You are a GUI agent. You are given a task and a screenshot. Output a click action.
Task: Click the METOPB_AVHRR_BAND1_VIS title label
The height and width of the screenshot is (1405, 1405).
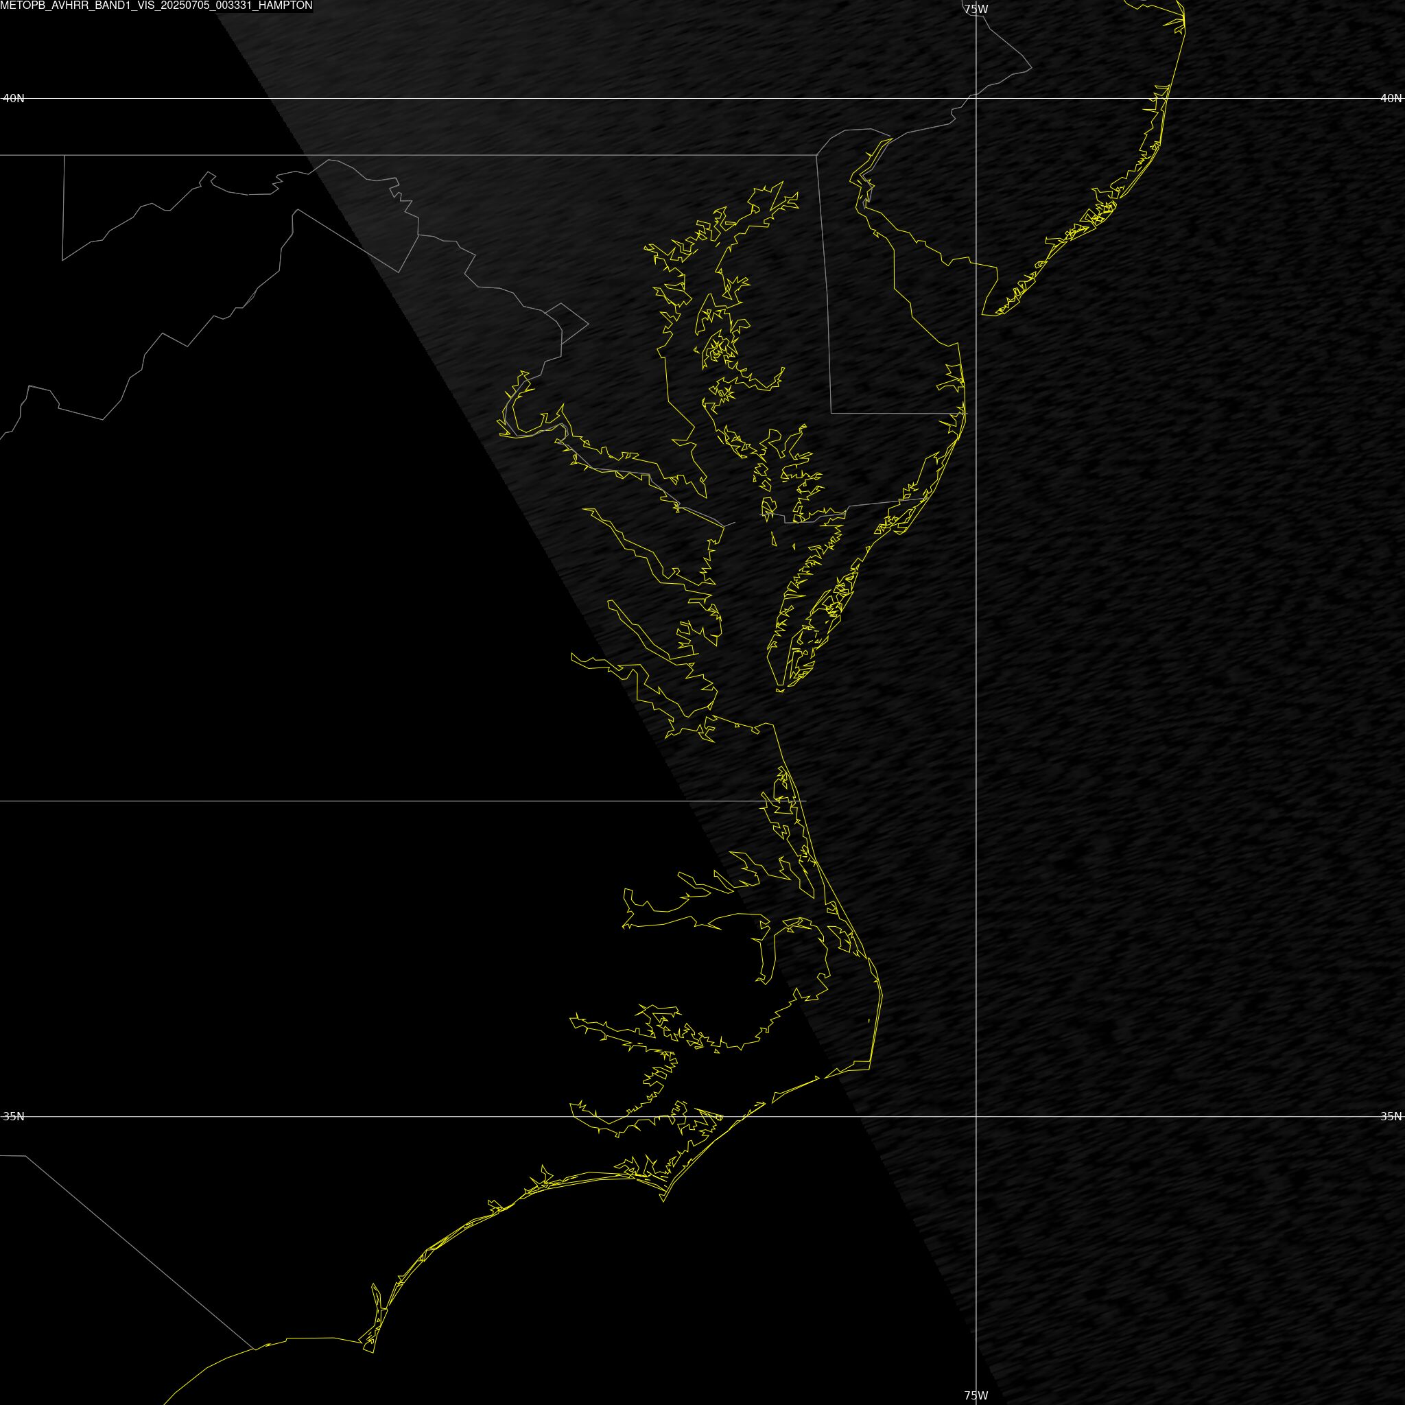tap(156, 5)
